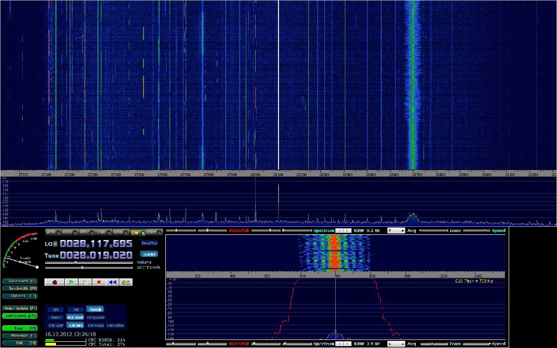Click Minimize [F3] button
This screenshot has width=557, height=348.
(x=20, y=336)
